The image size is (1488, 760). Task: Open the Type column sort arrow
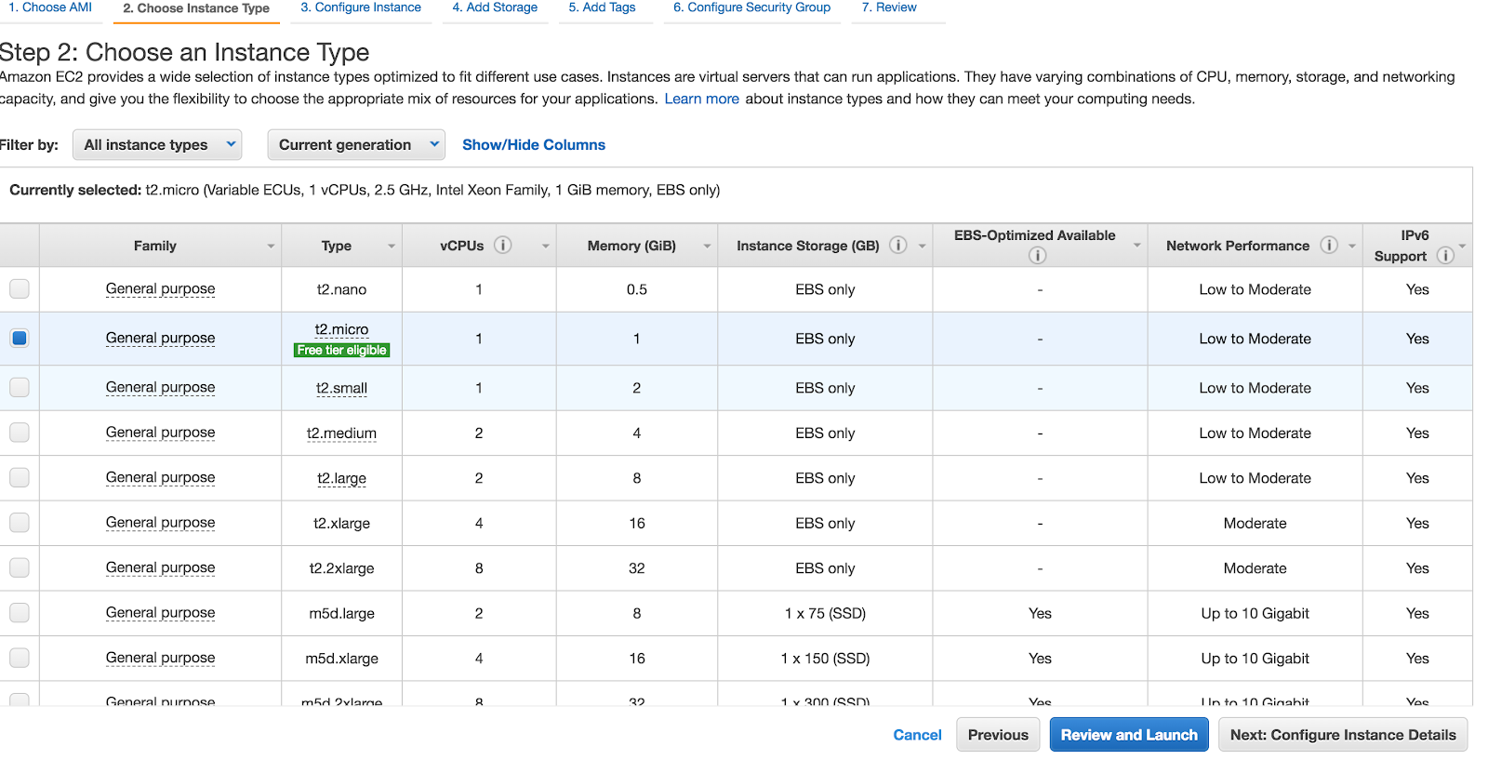pyautogui.click(x=392, y=247)
